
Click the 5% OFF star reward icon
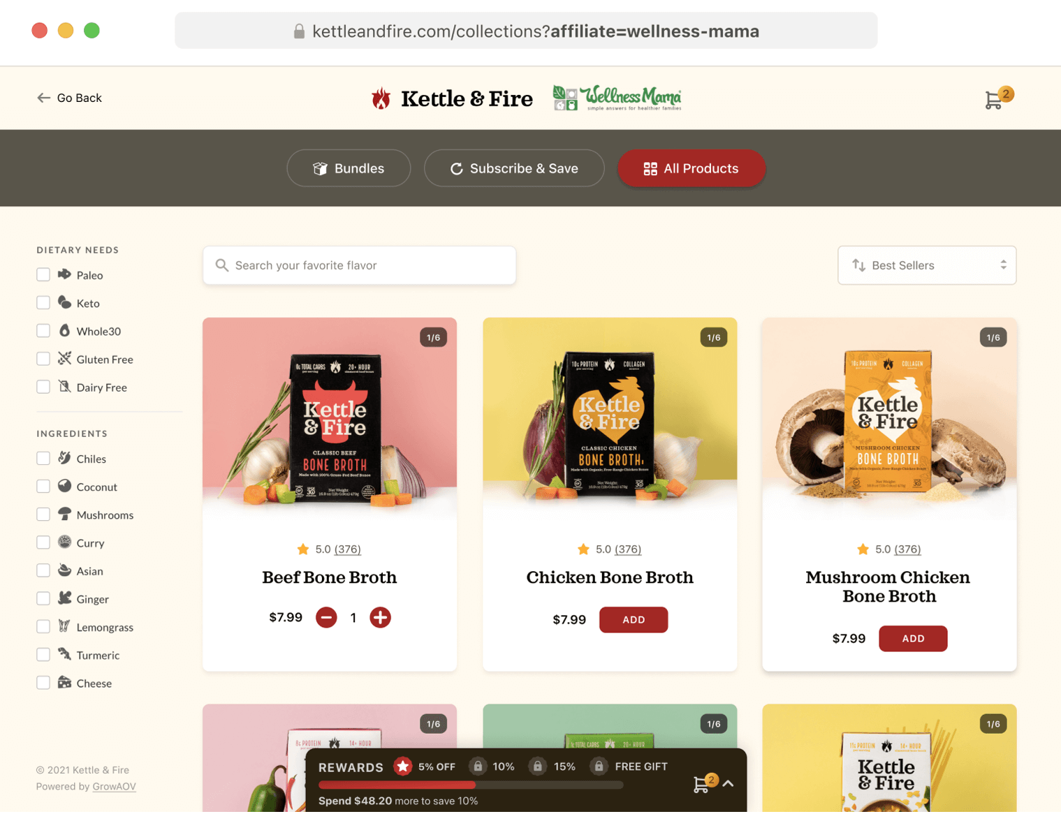403,767
